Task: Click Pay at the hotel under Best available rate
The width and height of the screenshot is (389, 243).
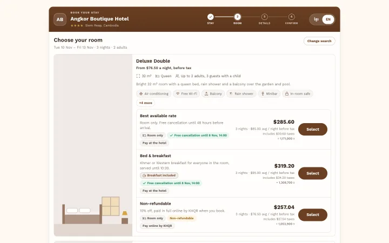Action: [155, 143]
